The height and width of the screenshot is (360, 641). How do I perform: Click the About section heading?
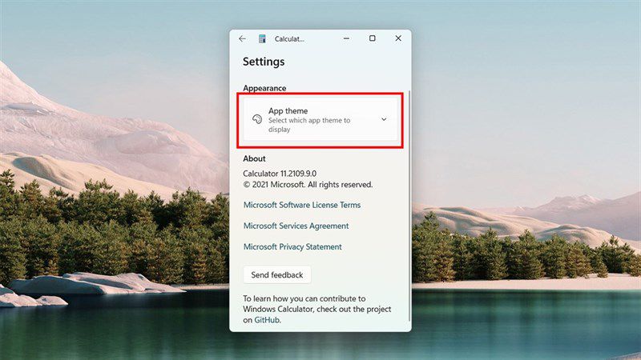tap(254, 158)
